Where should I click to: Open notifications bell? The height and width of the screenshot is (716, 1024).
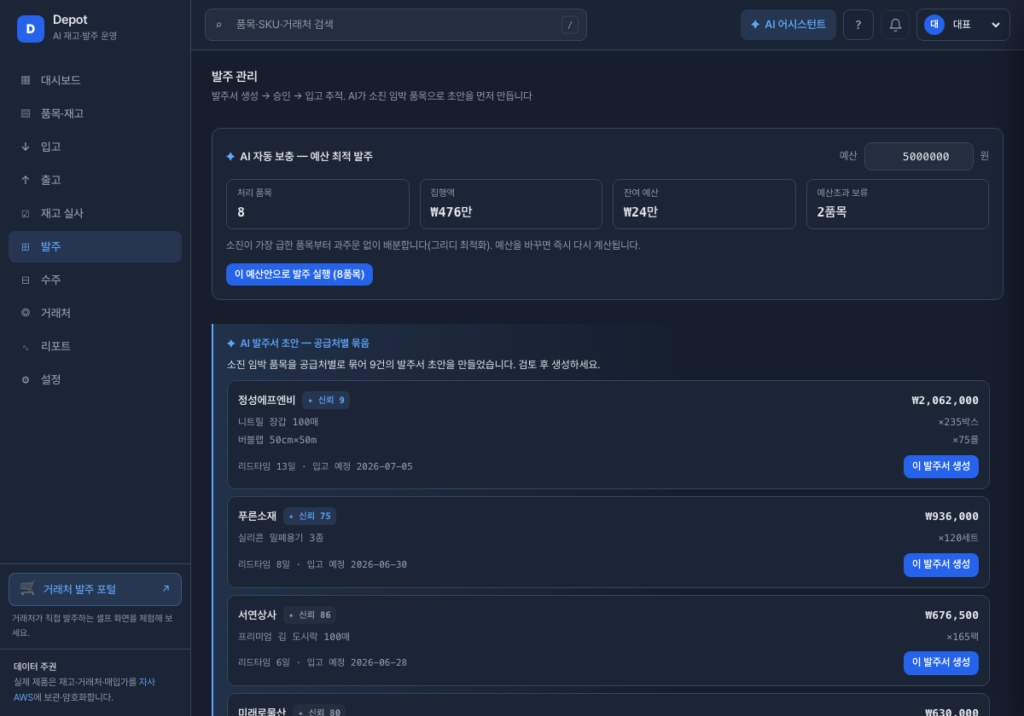click(x=895, y=25)
